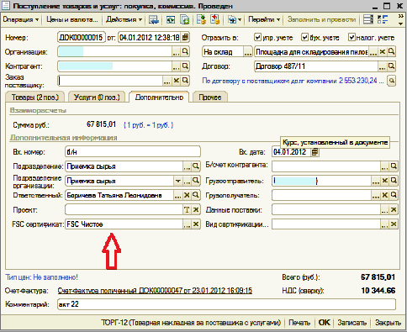Clear the FSC сертификат field value
The image size is (407, 332).
196,224
